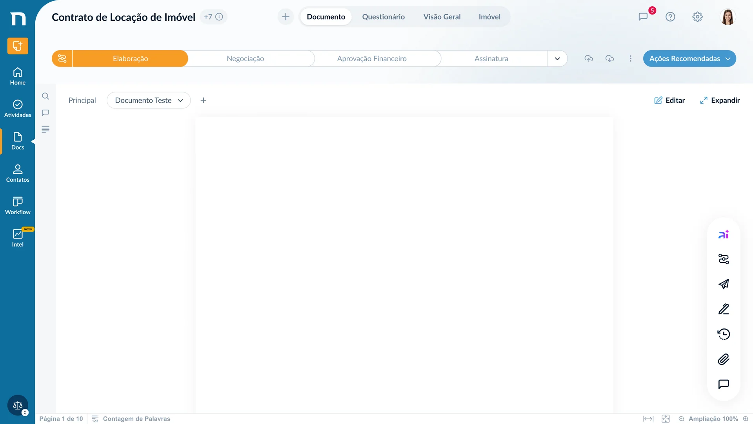
Task: Open notifications with badge 5
Action: (643, 16)
